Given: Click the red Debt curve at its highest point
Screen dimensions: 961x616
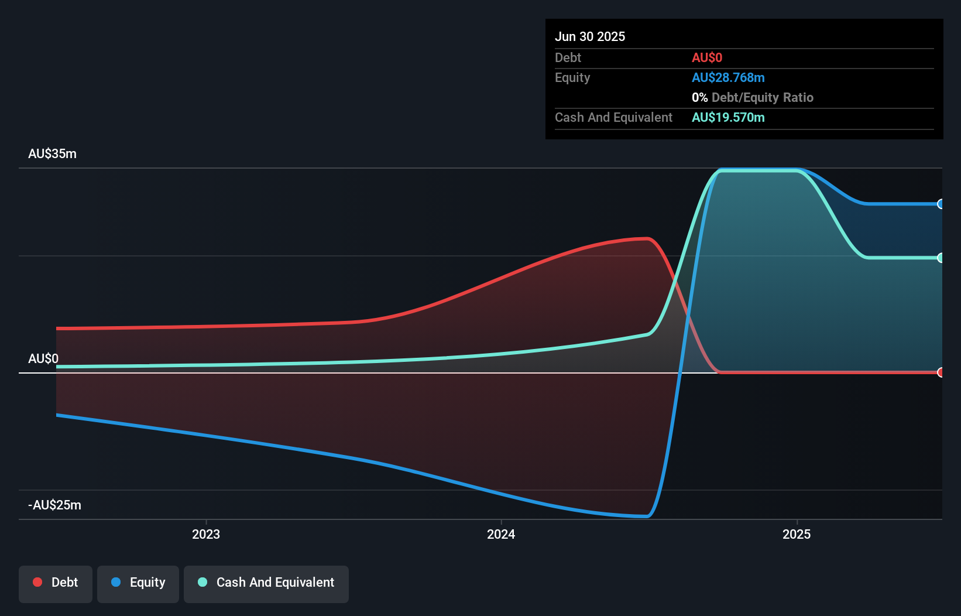Looking at the screenshot, I should pos(644,239).
